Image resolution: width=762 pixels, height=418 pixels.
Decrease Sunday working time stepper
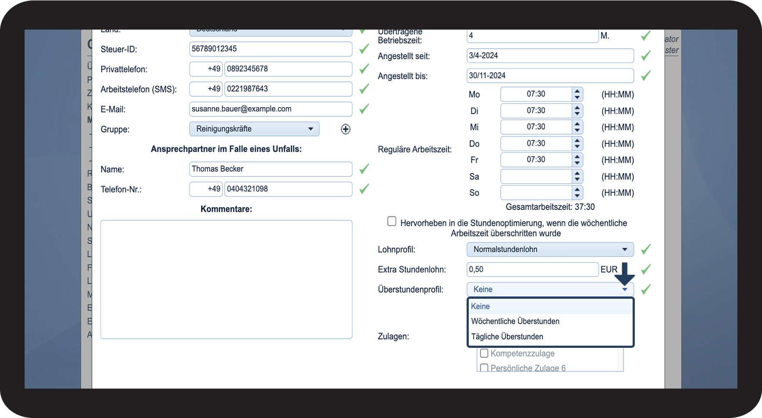pyautogui.click(x=577, y=196)
